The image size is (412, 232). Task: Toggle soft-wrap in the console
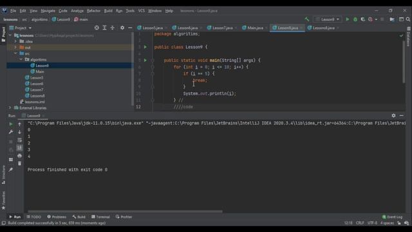(19, 140)
